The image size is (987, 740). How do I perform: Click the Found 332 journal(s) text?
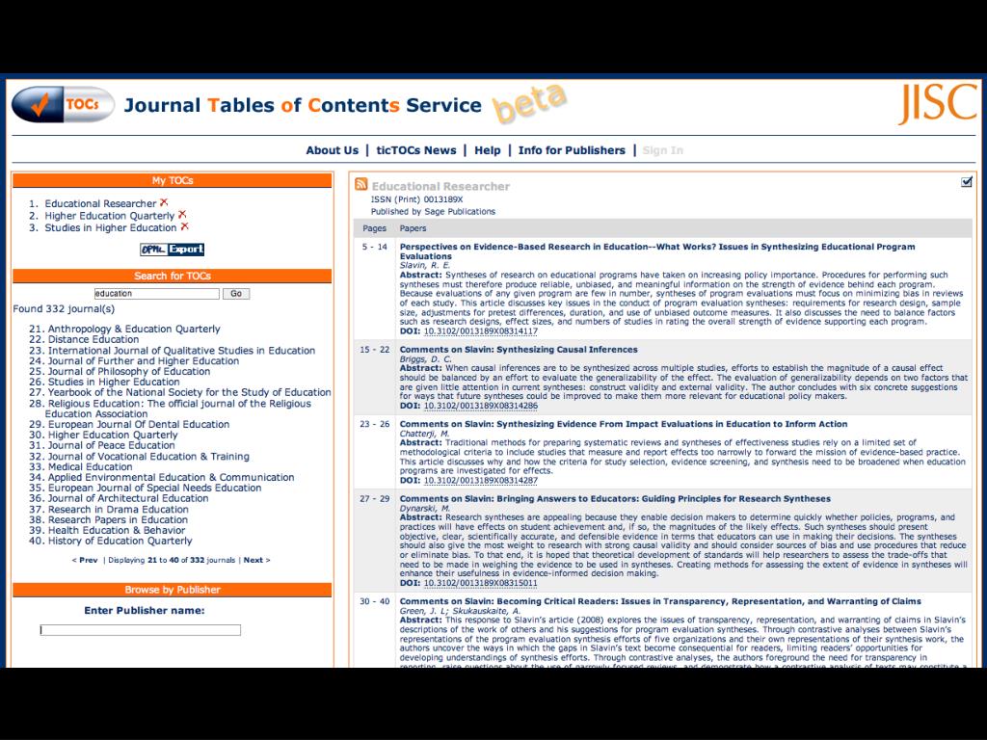[x=64, y=309]
